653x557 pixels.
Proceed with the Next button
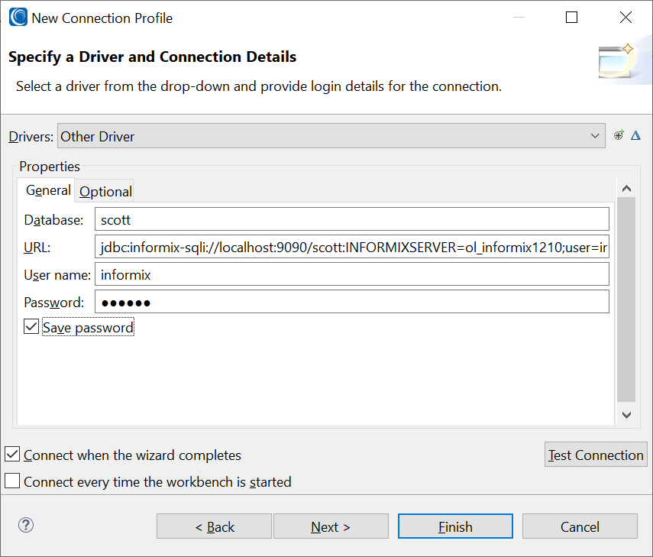click(x=331, y=526)
